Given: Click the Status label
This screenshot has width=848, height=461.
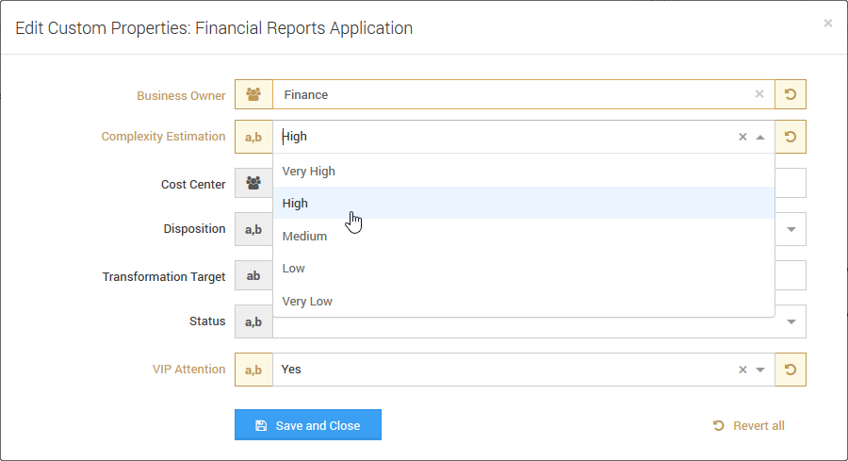Looking at the screenshot, I should coord(207,321).
